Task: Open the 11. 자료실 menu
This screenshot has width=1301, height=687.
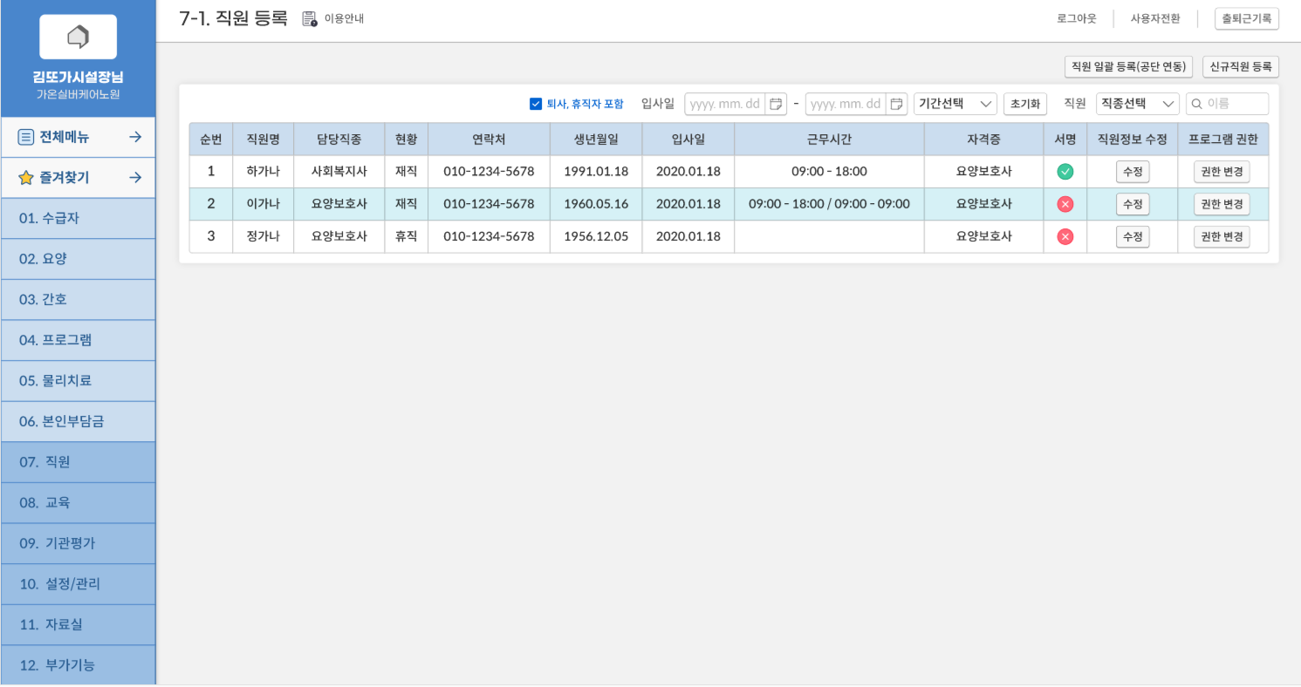Action: [79, 625]
